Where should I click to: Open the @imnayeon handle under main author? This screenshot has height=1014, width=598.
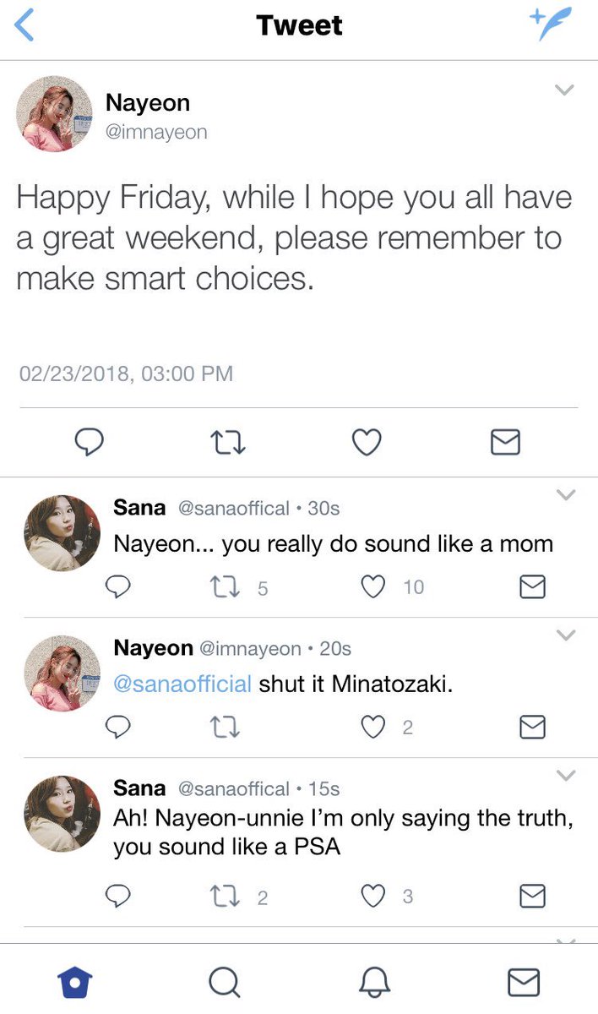pyautogui.click(x=156, y=132)
